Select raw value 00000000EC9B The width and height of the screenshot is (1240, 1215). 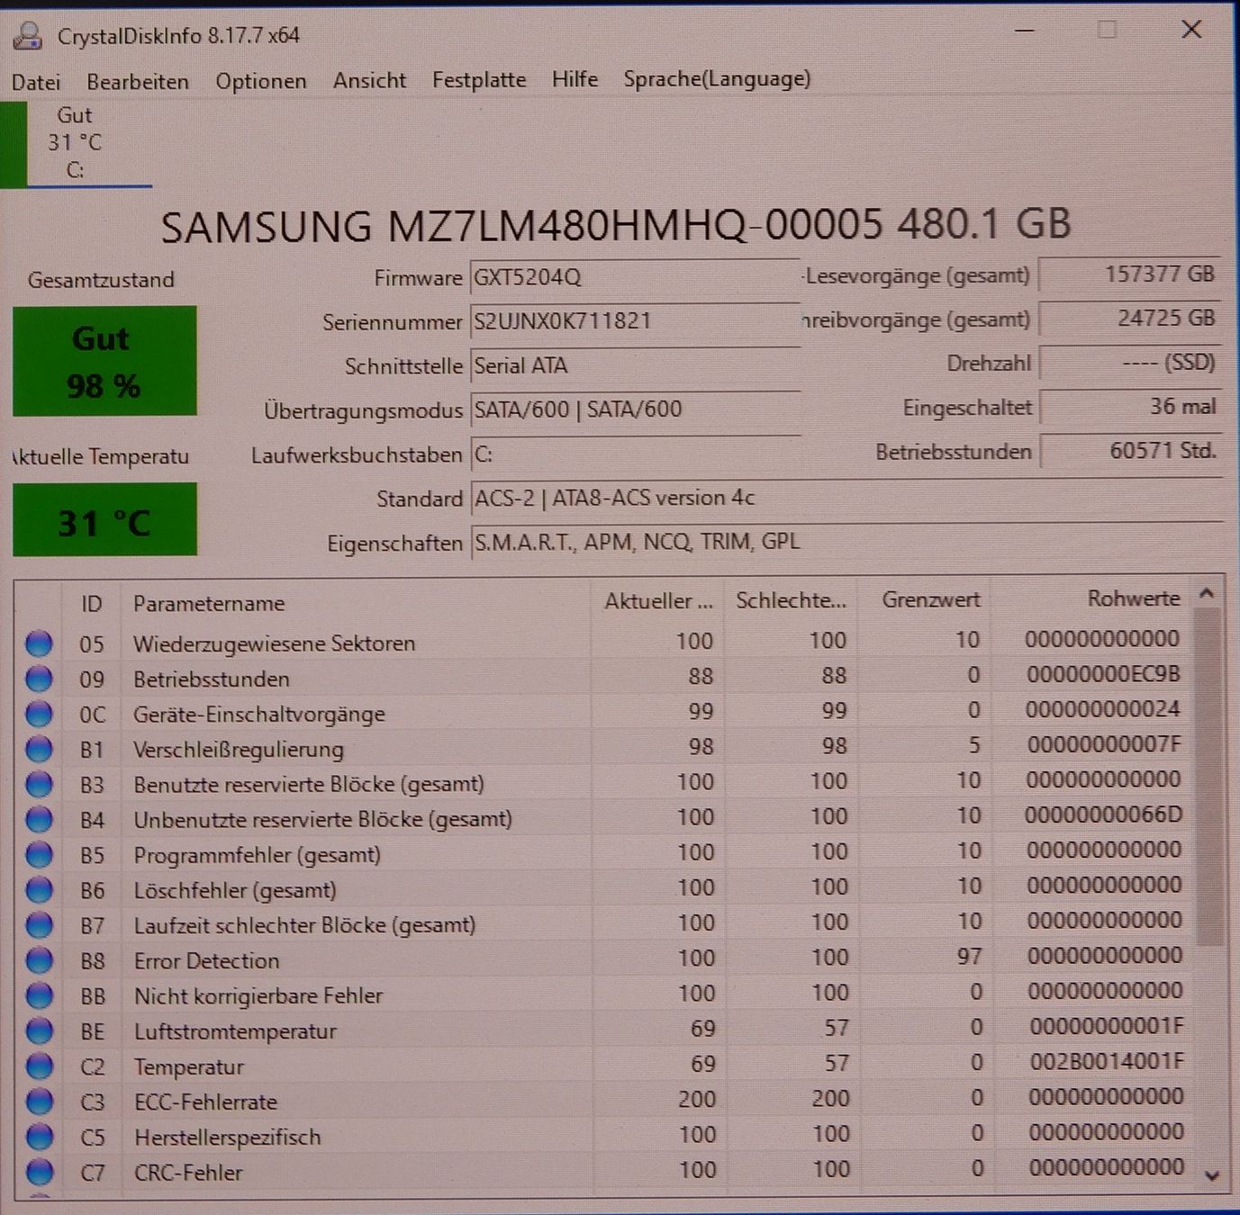(x=1103, y=675)
